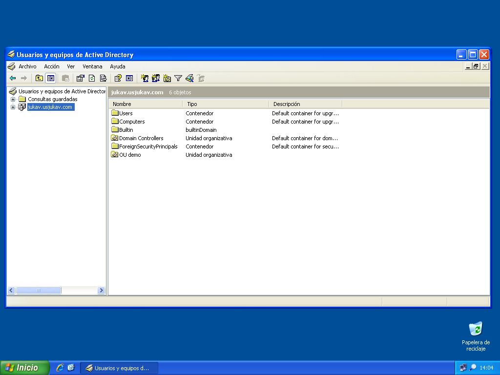Click the Refresh toolbar icon
The width and height of the screenshot is (500, 375).
tap(92, 78)
